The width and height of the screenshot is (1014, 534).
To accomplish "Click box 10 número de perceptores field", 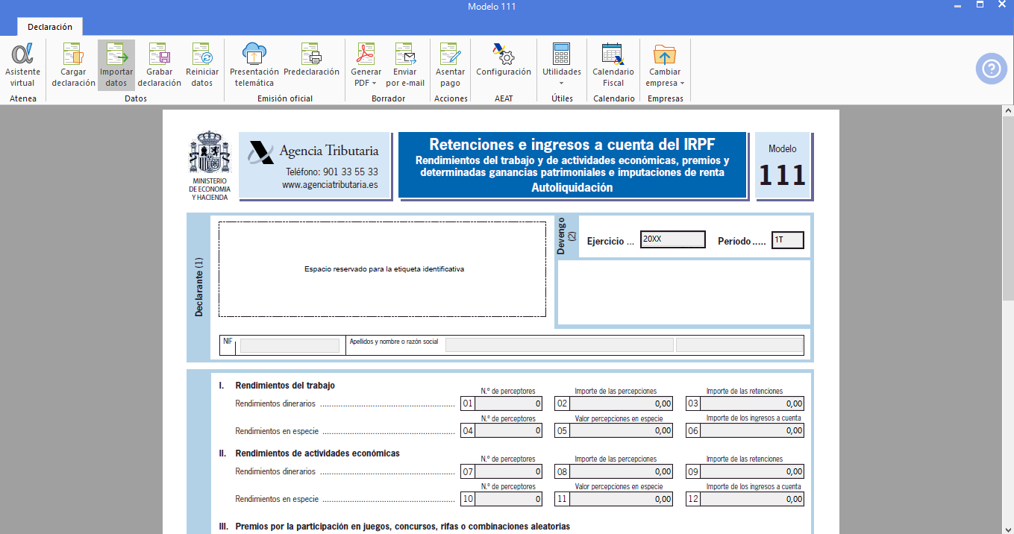I will click(509, 499).
